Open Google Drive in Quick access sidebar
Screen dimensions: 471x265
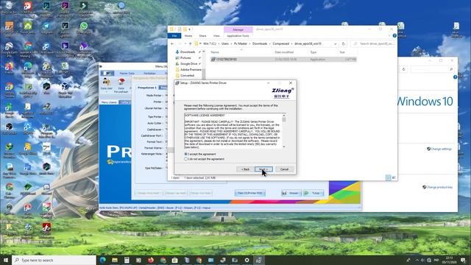pyautogui.click(x=188, y=64)
